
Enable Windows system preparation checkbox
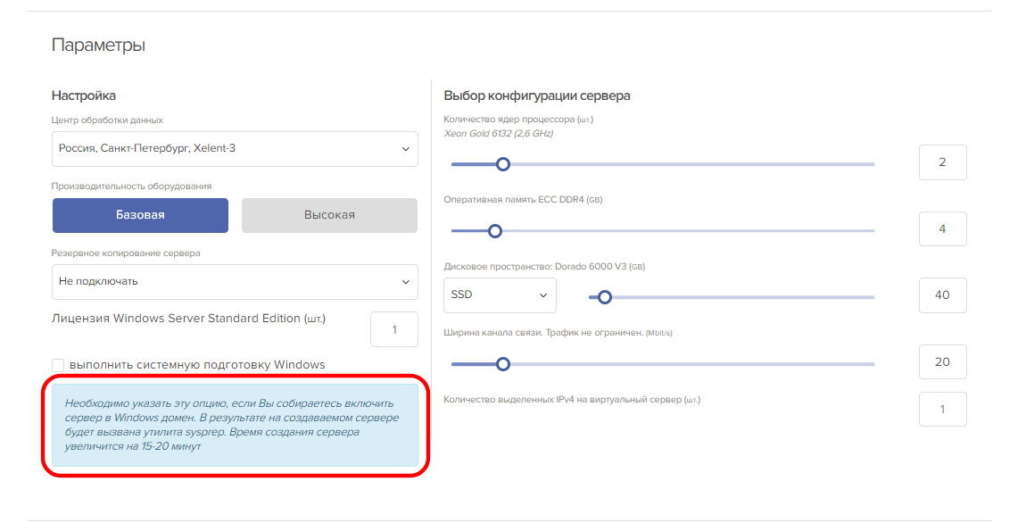coord(58,365)
